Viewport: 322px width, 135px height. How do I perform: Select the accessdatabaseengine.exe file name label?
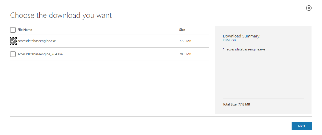(37, 41)
